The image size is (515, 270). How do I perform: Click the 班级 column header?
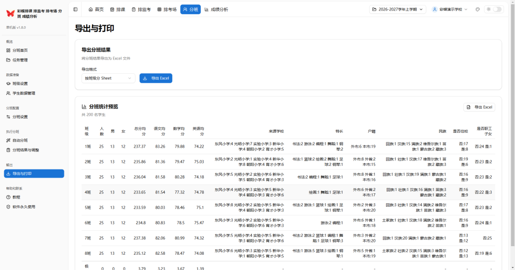87,131
